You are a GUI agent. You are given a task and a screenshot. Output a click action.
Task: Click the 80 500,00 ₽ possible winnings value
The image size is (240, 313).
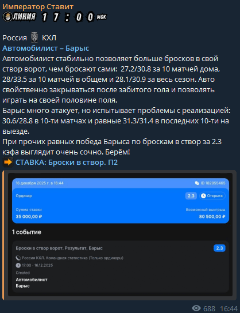[x=212, y=217]
